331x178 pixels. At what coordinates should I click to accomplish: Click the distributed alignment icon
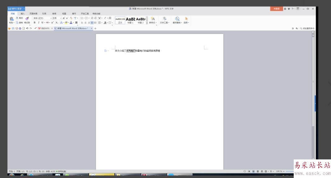click(95, 23)
